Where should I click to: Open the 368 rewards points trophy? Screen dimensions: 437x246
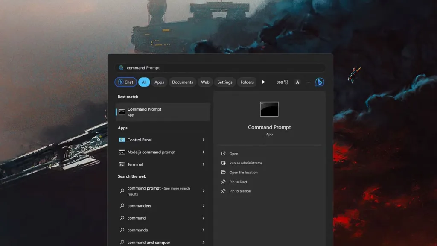point(283,82)
